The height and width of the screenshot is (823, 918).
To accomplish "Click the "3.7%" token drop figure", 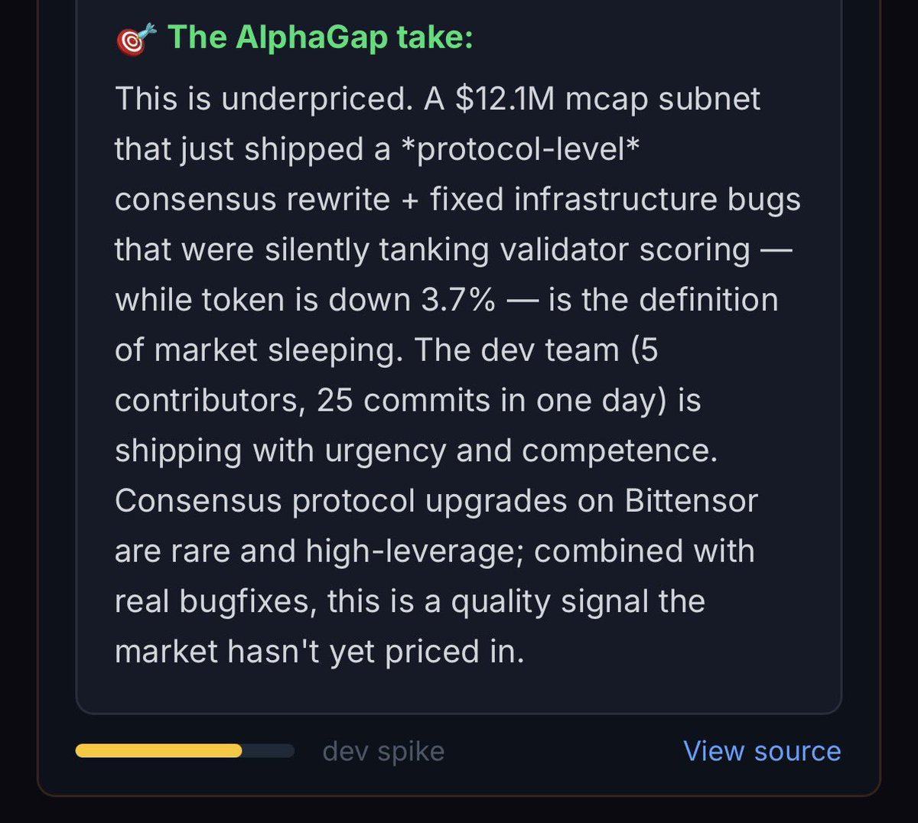I will [458, 299].
